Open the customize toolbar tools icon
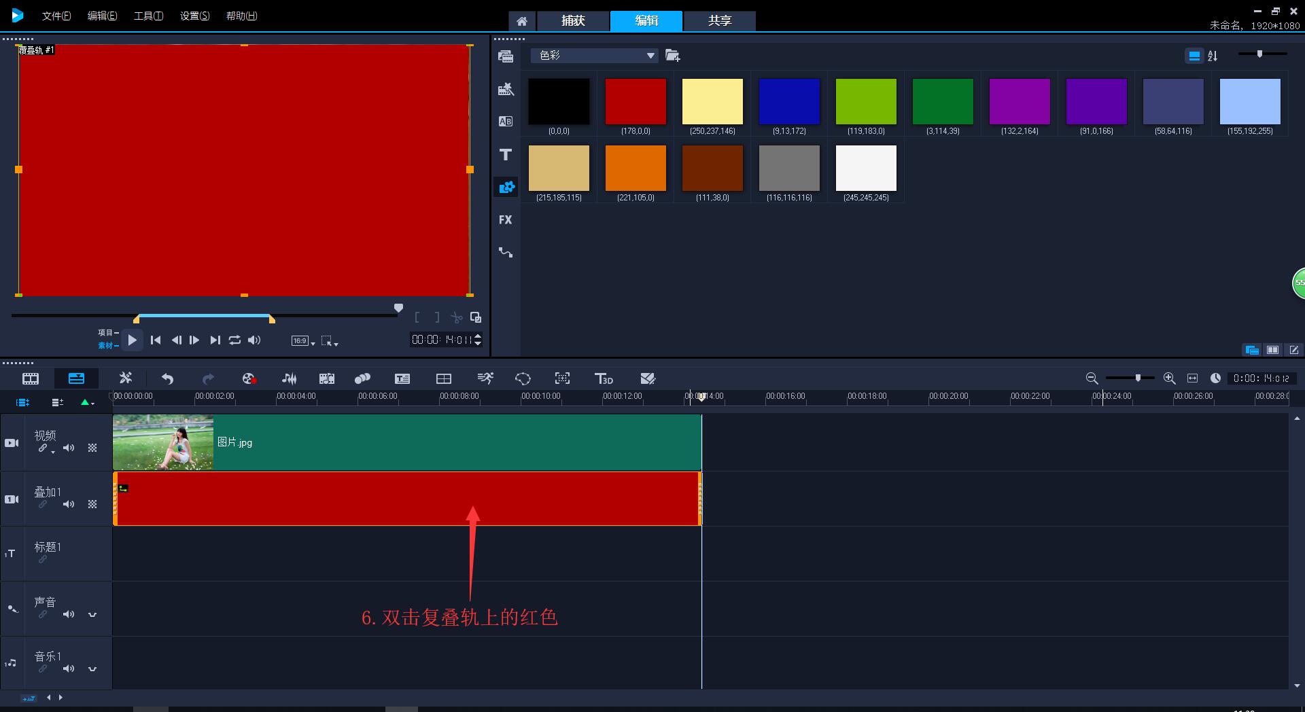Viewport: 1305px width, 712px height. (126, 378)
